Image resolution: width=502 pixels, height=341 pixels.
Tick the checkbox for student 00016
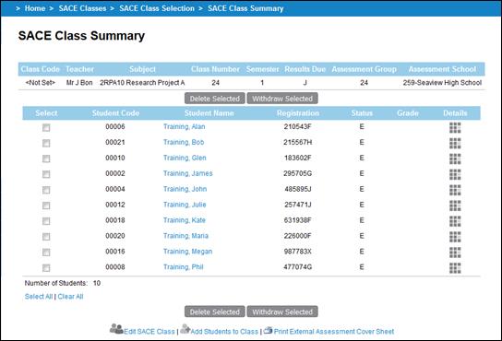click(46, 253)
